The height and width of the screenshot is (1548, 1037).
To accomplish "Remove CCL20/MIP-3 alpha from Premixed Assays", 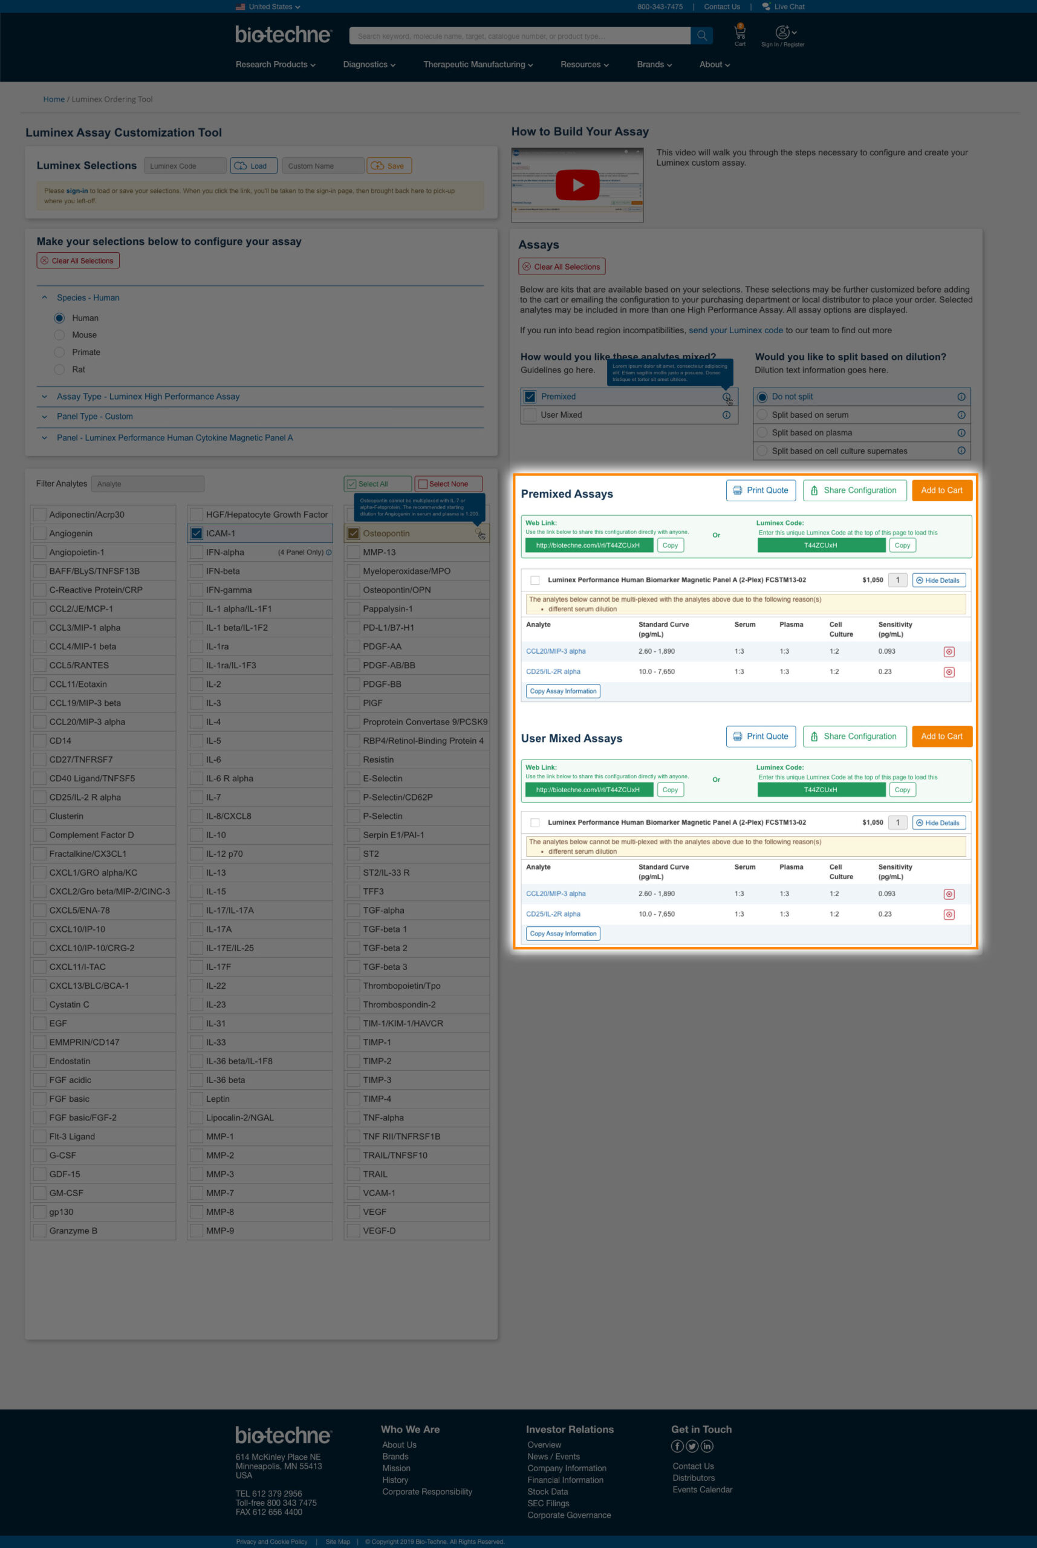I will click(x=948, y=651).
